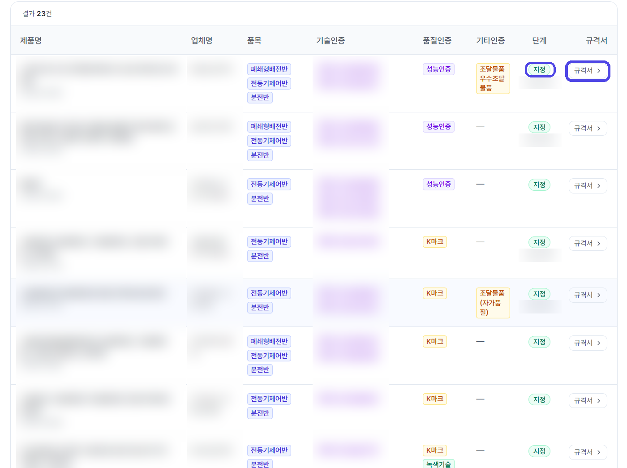Click the 업체명 column header
627x468 pixels.
(x=202, y=41)
